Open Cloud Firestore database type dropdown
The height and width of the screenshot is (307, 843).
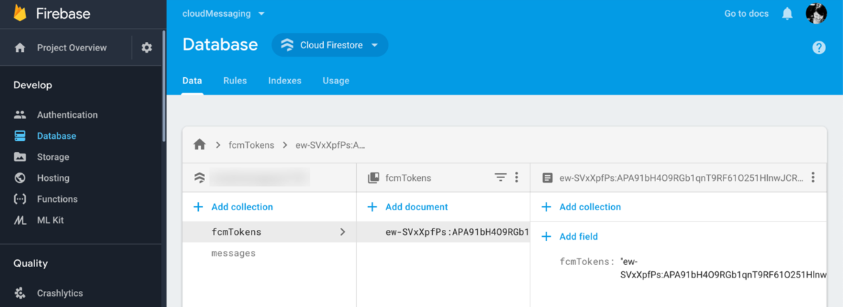pos(330,45)
